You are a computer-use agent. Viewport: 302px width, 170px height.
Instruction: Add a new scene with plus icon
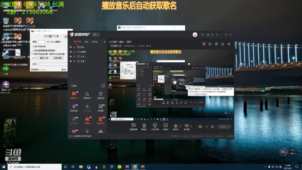[105, 42]
